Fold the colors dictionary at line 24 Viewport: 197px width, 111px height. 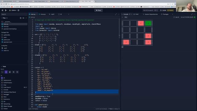34,68
